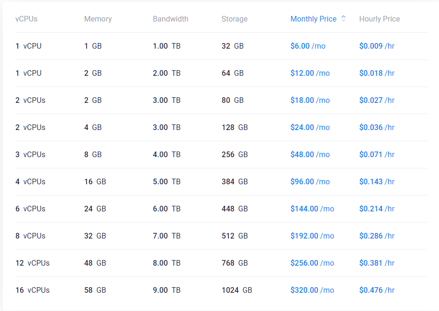Select the $6.00 /mo plan price
This screenshot has height=311, width=439.
[x=308, y=46]
